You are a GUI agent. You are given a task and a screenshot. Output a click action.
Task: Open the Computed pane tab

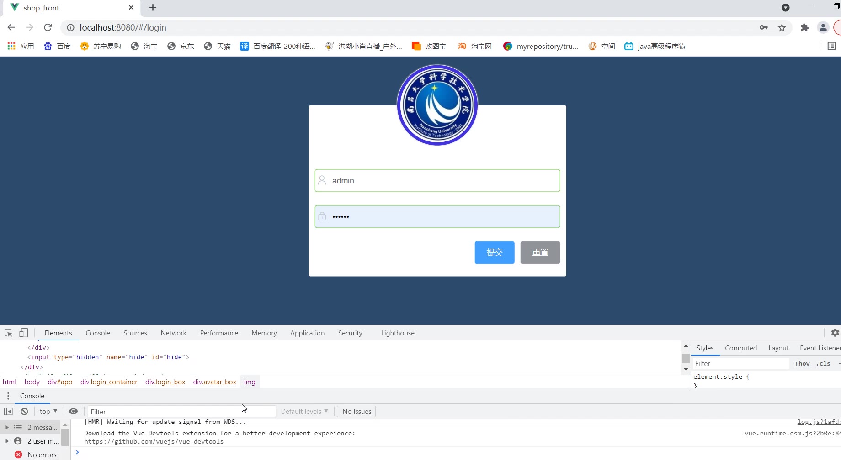[741, 348]
